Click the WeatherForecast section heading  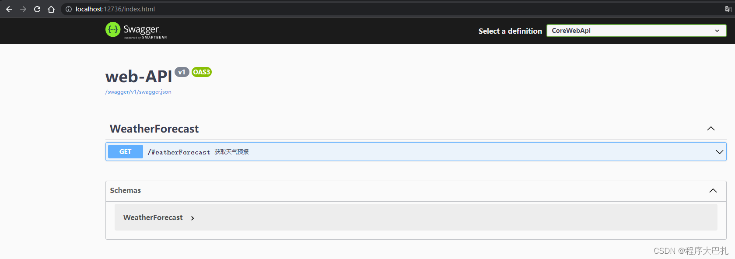pos(154,129)
